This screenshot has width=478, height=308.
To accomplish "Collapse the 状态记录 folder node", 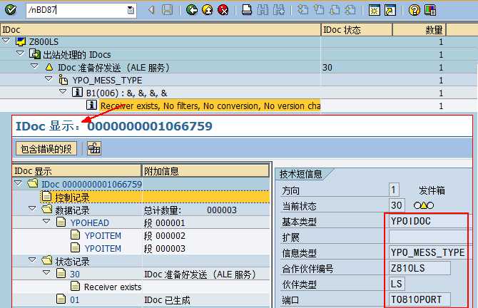I will coord(32,260).
